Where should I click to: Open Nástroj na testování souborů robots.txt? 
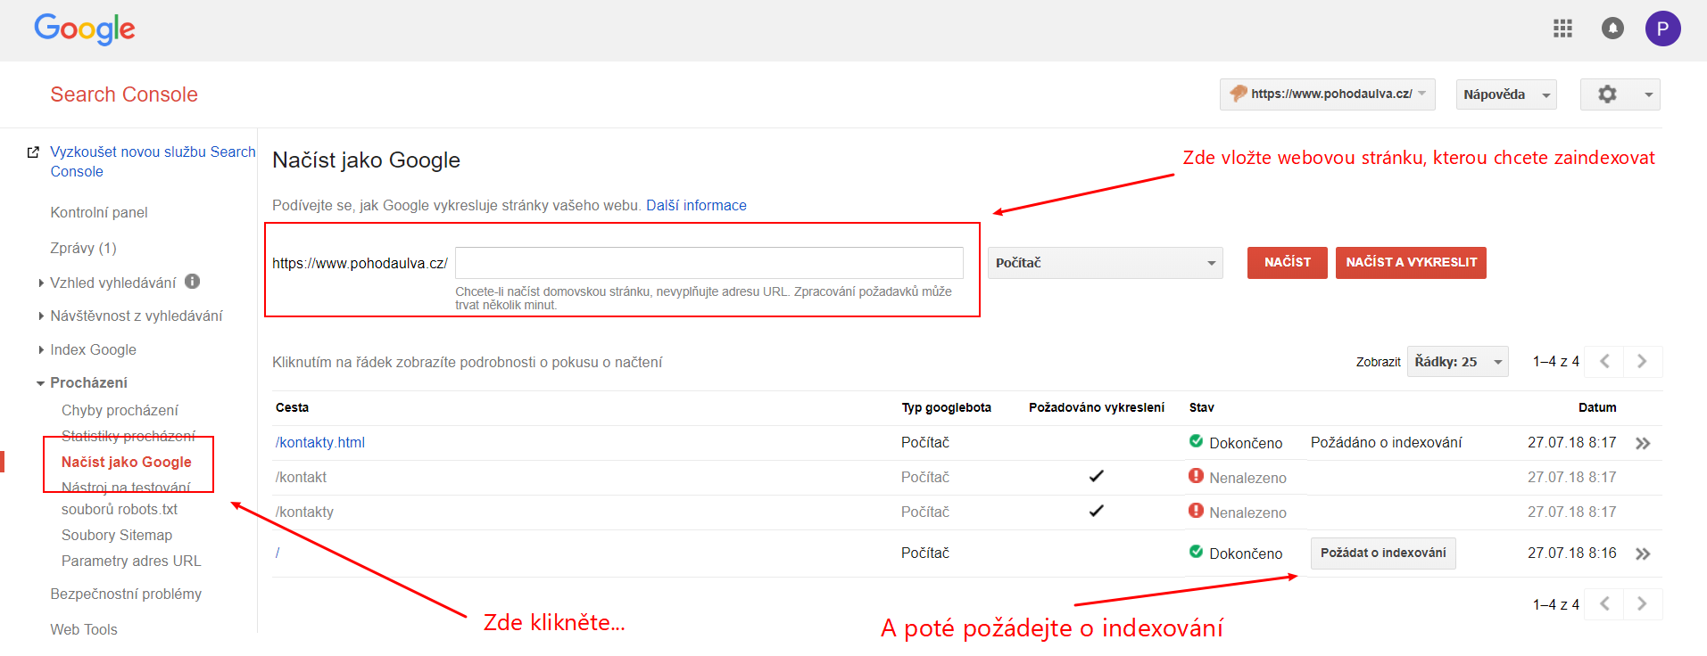[126, 498]
